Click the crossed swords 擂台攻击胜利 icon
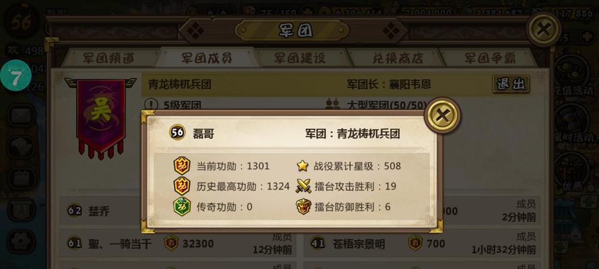This screenshot has width=599, height=269. (304, 186)
